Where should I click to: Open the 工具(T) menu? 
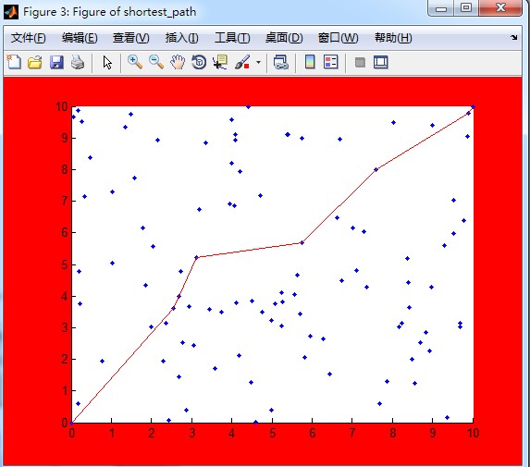232,38
